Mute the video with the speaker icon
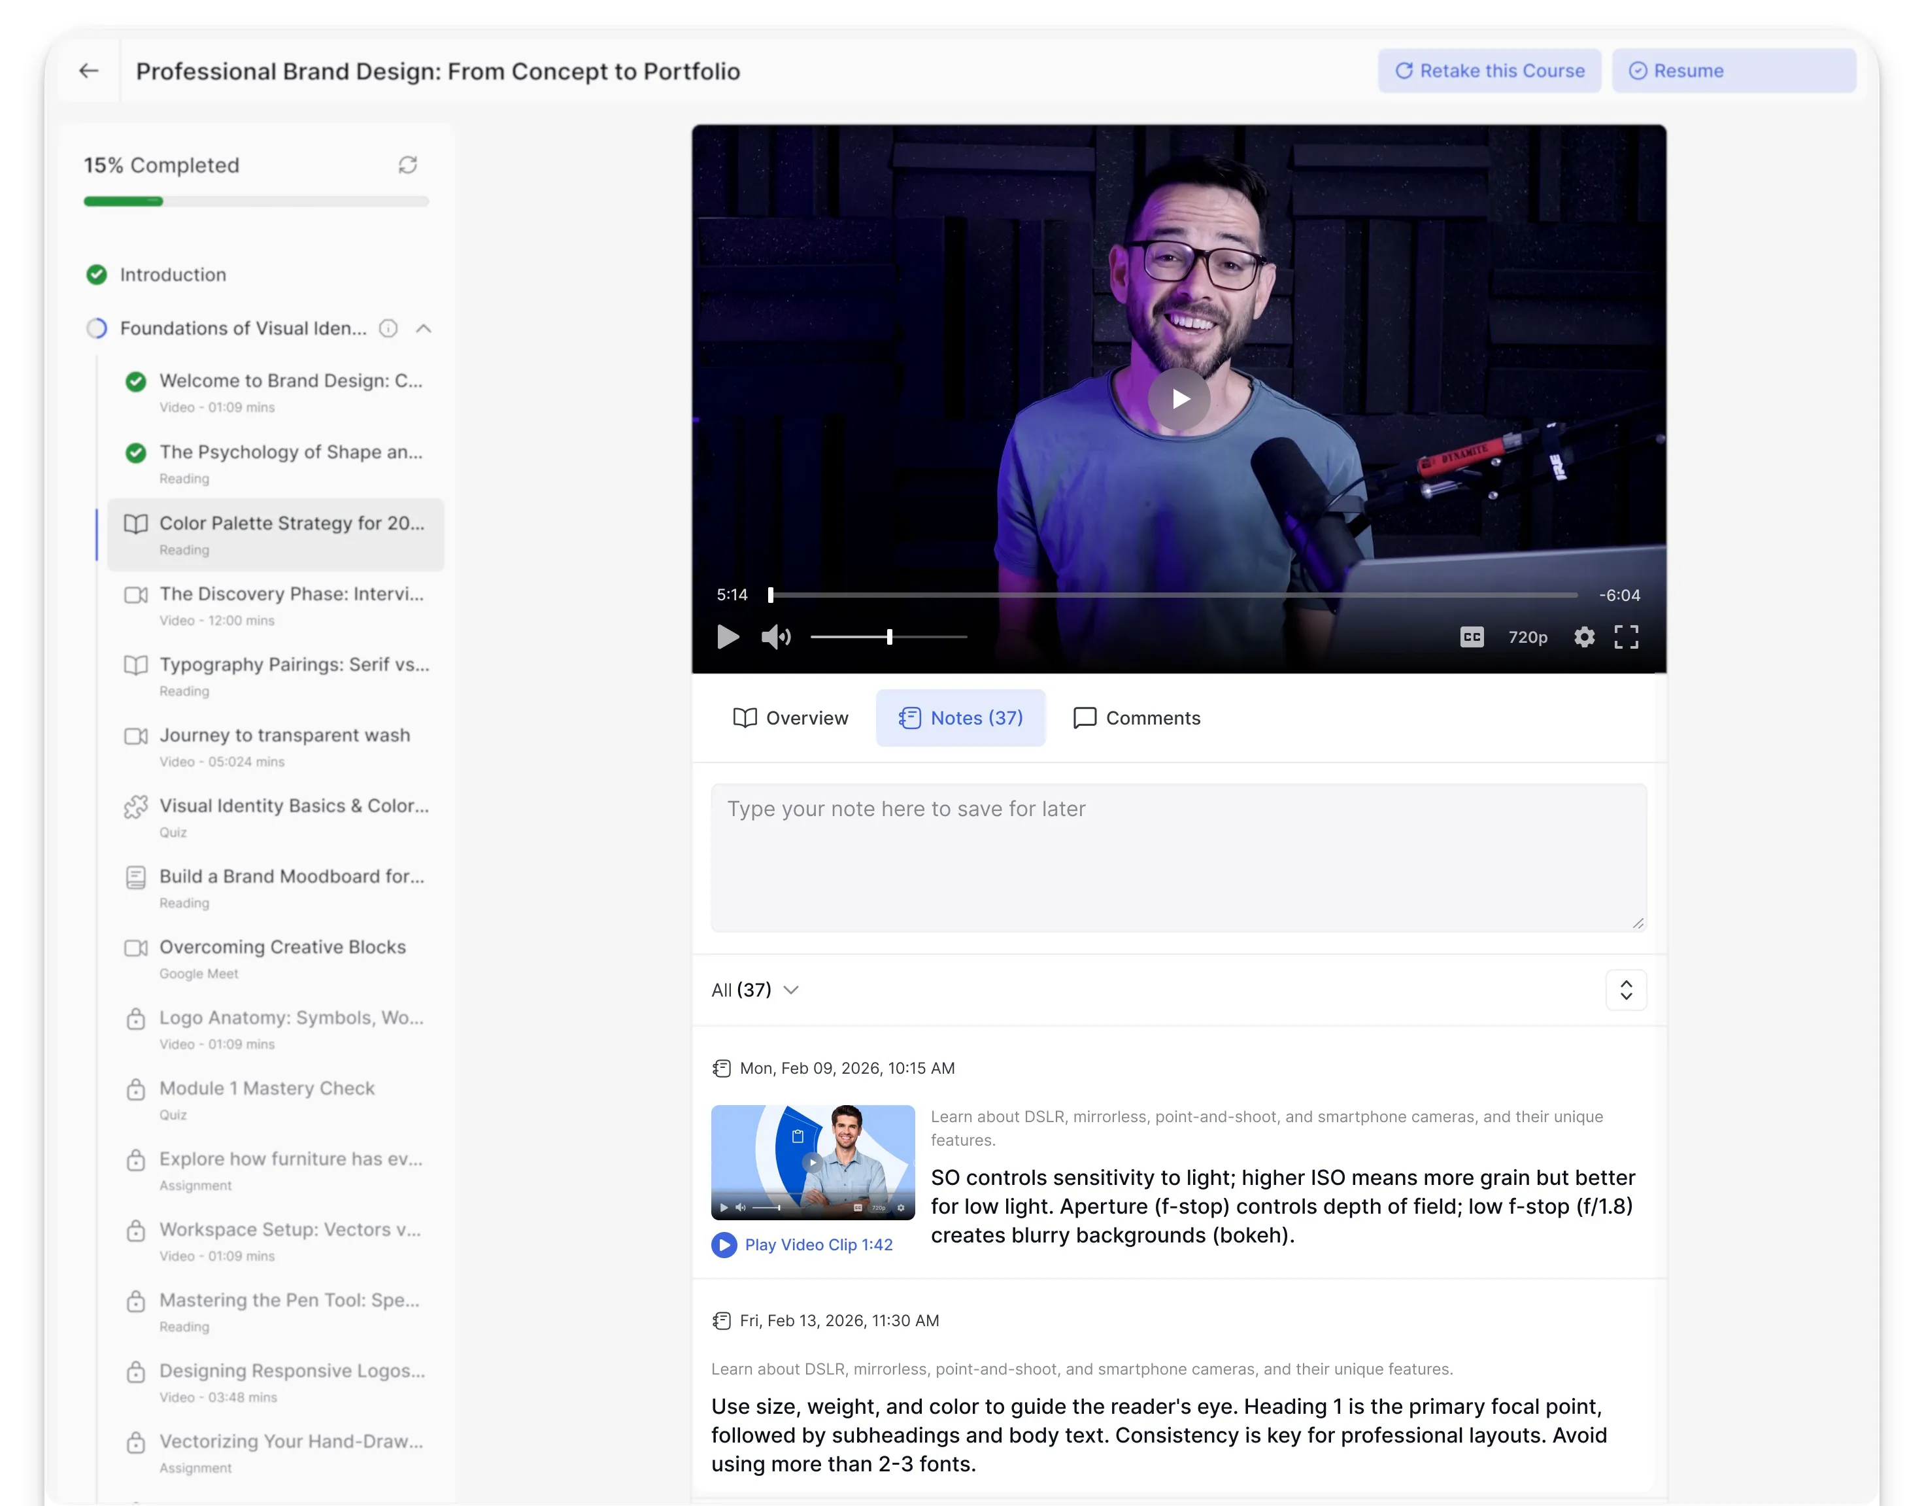 [x=775, y=637]
